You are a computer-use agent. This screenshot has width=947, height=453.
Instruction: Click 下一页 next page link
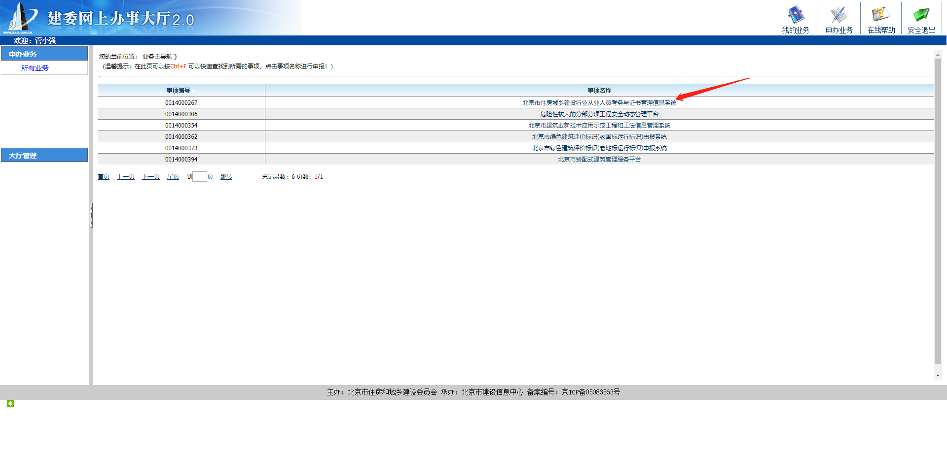coord(151,177)
